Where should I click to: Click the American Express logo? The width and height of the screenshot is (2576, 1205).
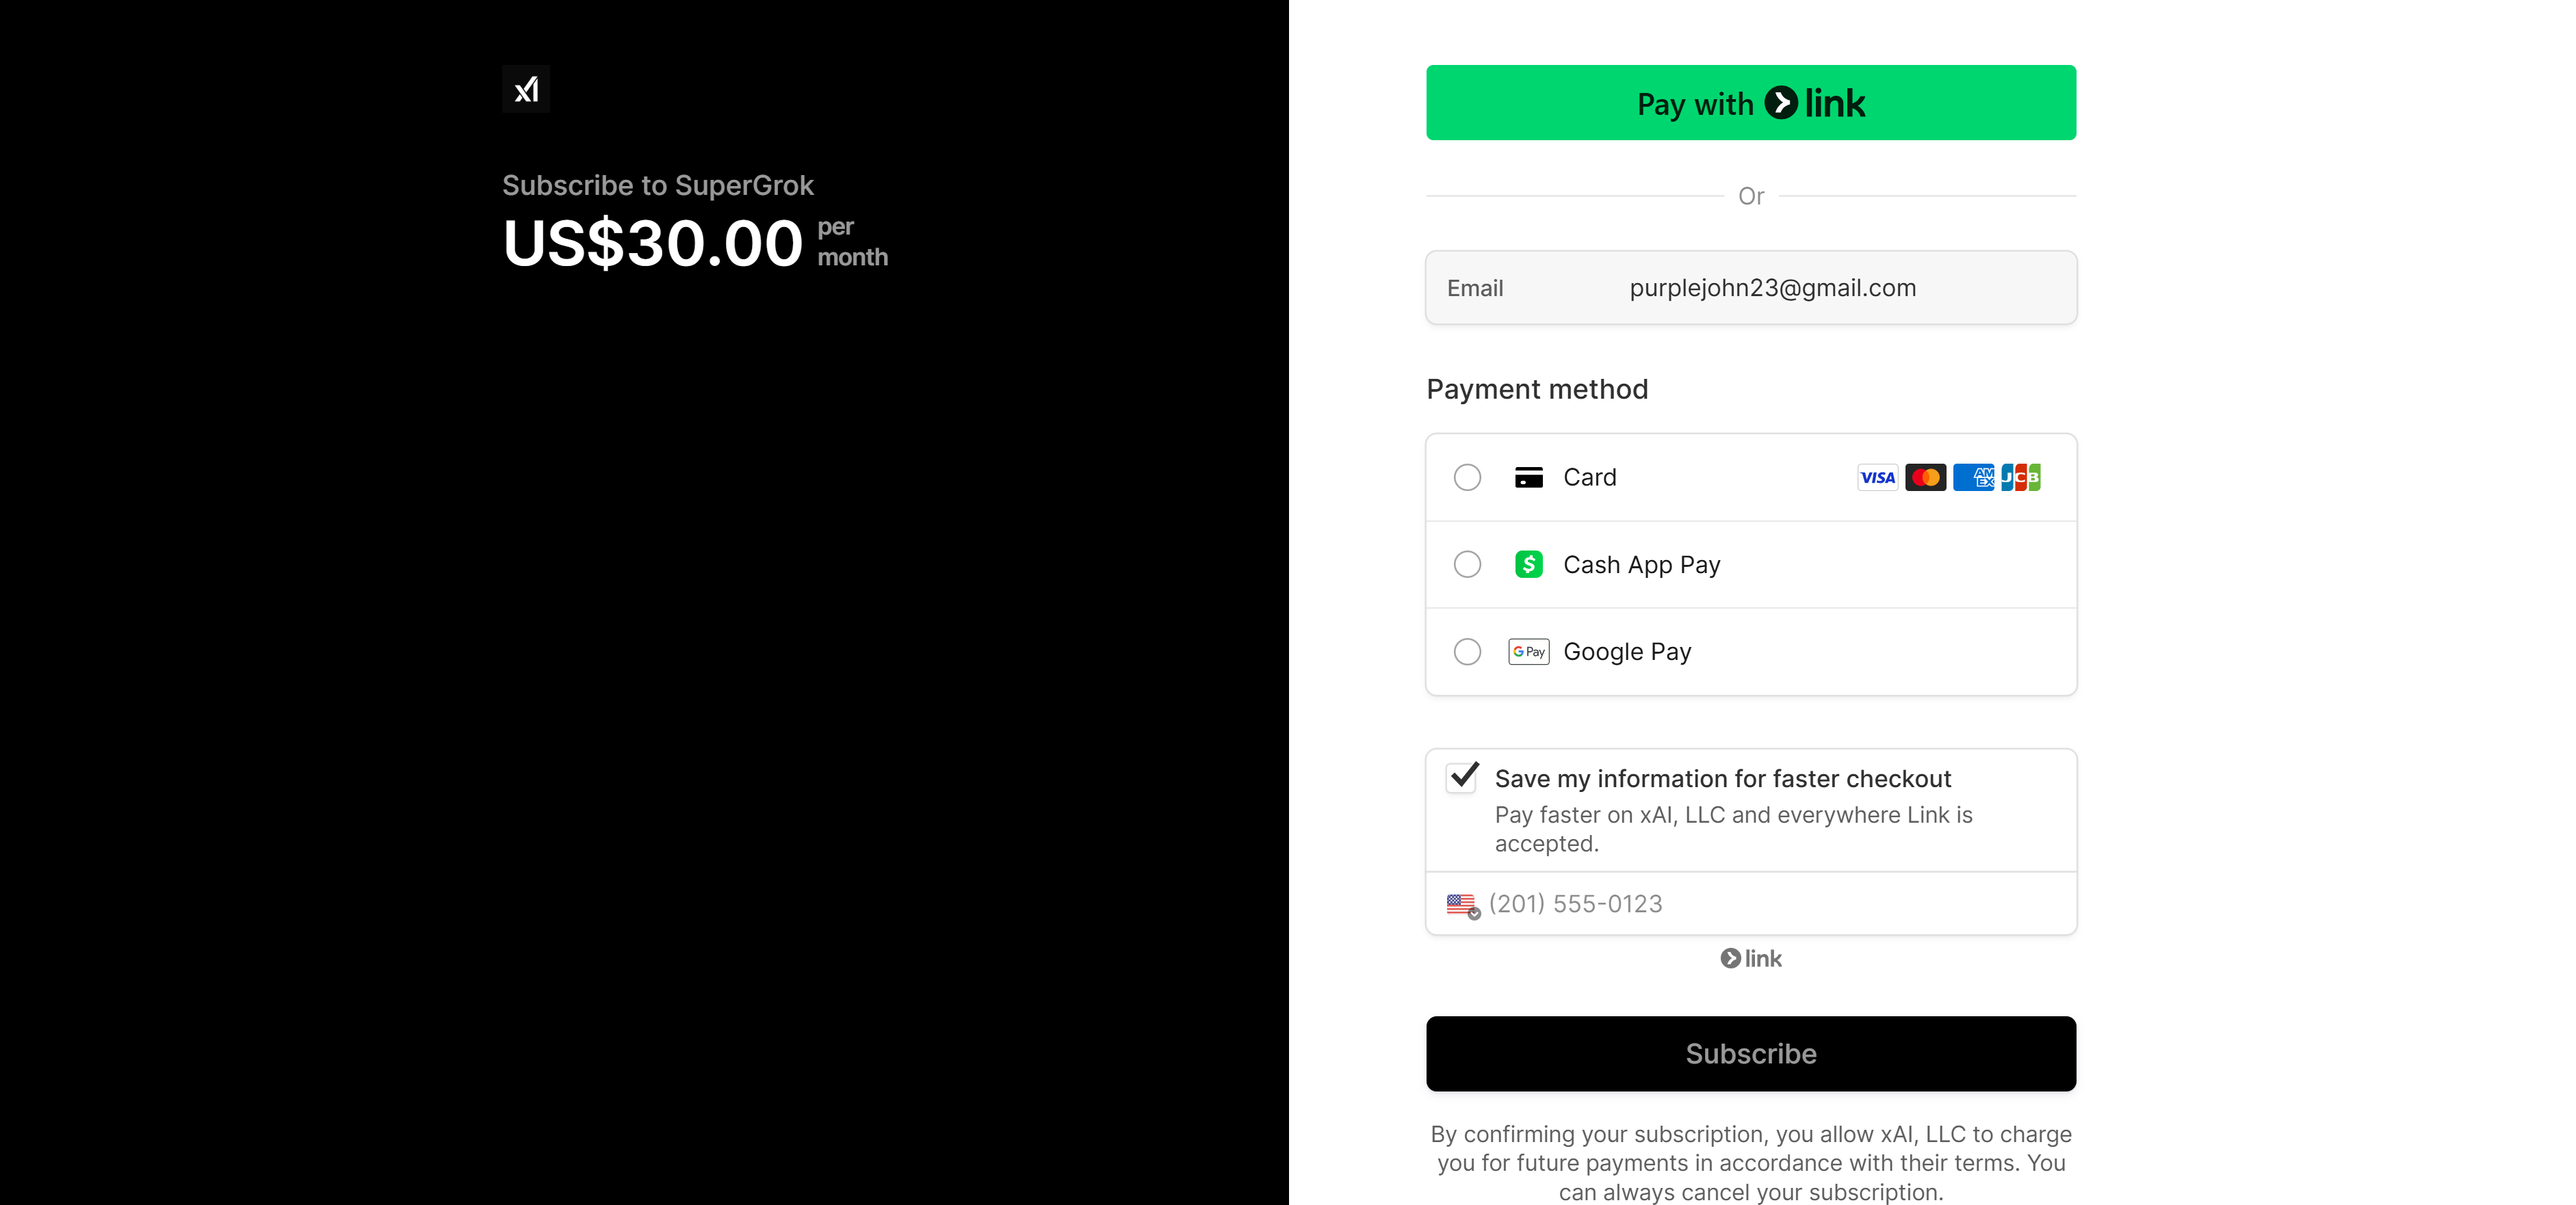[1973, 477]
